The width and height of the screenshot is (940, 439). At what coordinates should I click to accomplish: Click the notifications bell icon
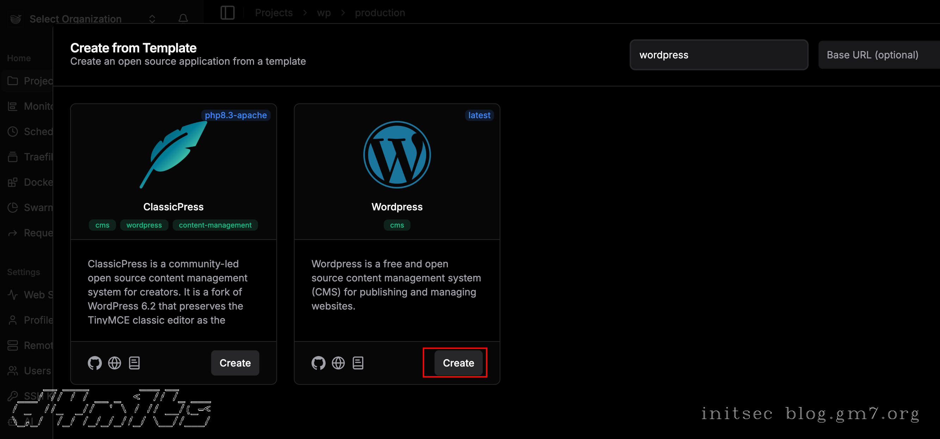(x=183, y=19)
